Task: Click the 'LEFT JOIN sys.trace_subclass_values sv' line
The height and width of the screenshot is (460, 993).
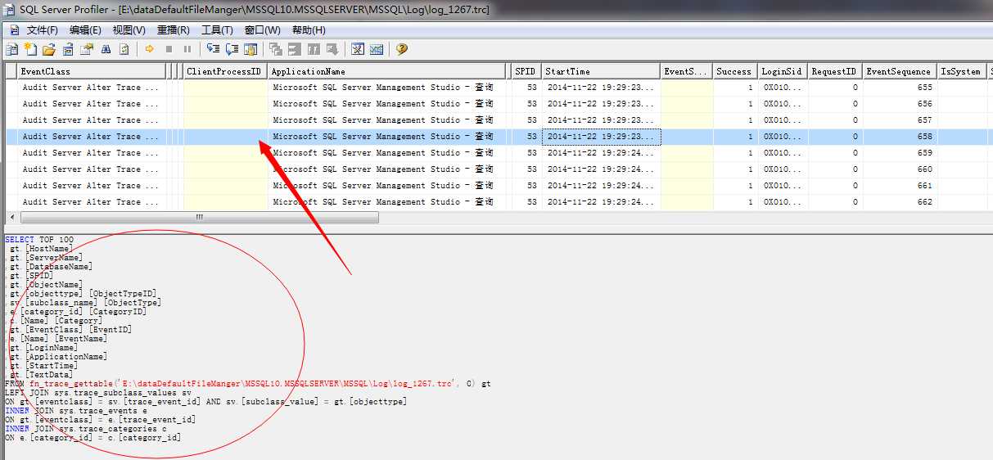Action: tap(97, 393)
